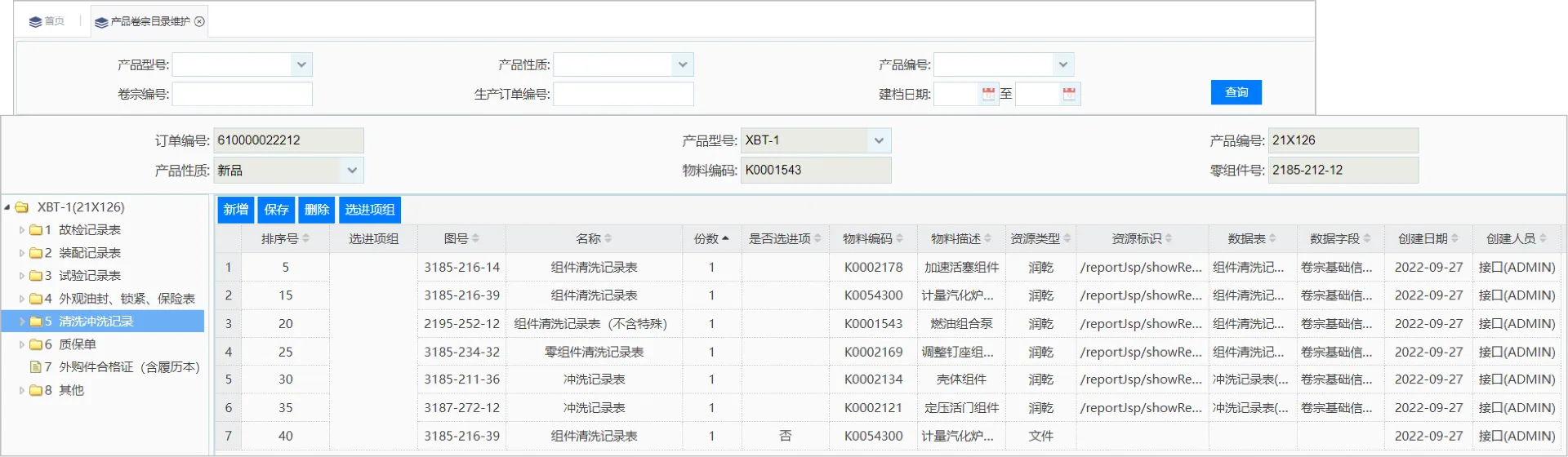Click the 删除 delete button
The height and width of the screenshot is (457, 1568).
tap(317, 210)
